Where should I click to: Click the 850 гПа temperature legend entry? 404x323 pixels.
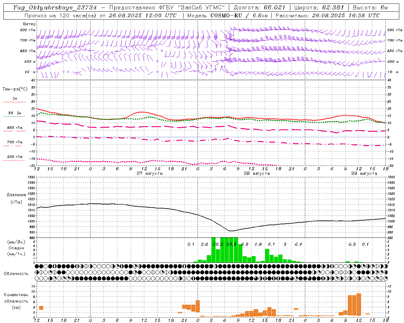15,128
